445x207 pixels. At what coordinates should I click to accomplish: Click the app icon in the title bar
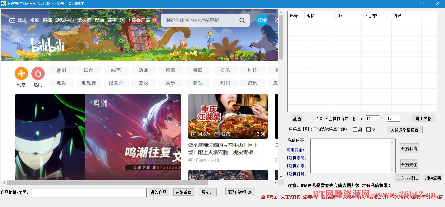[4, 3]
